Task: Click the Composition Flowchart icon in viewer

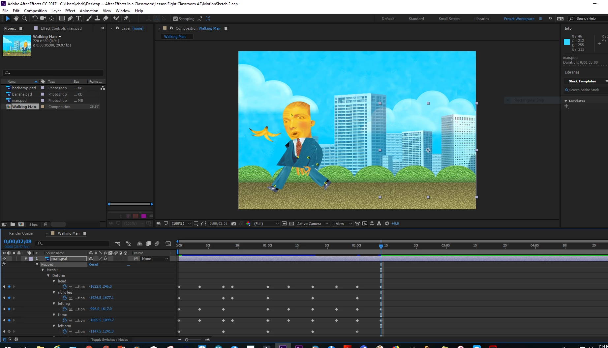Action: (x=379, y=223)
